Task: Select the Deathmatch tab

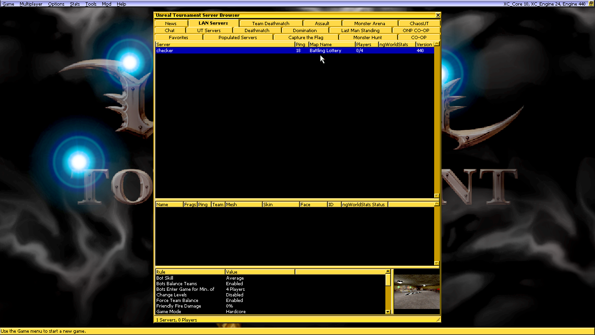Action: coord(257,30)
